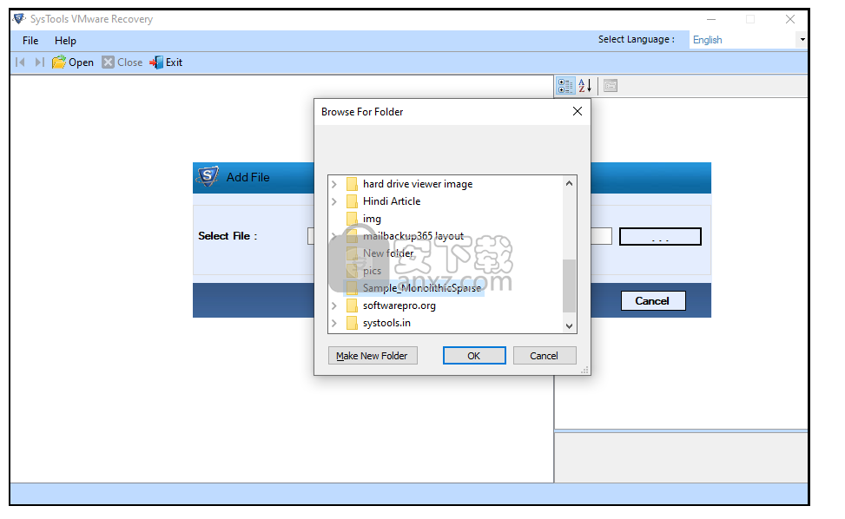Select the Hindi Article folder
Image resolution: width=845 pixels, height=519 pixels.
(392, 201)
